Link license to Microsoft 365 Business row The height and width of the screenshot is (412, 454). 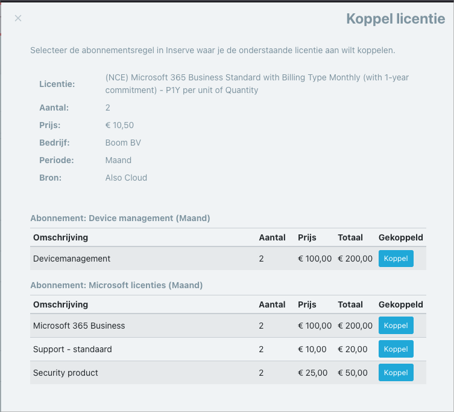(x=396, y=326)
